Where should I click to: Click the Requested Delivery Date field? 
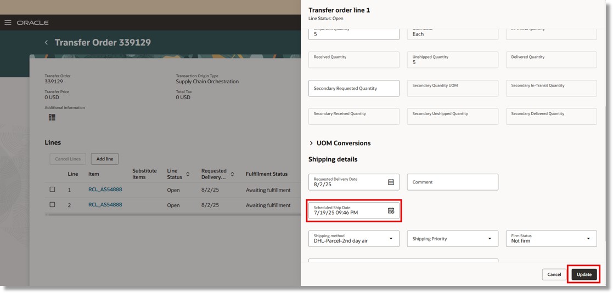(354, 182)
